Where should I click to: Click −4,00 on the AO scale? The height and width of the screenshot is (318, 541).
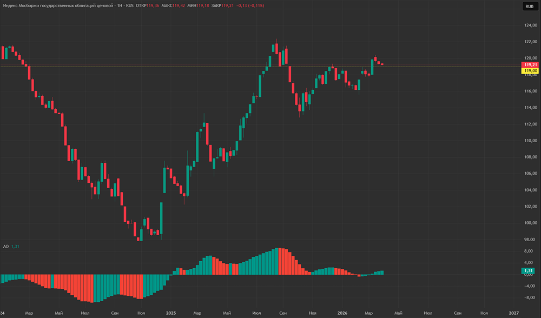pos(529,286)
